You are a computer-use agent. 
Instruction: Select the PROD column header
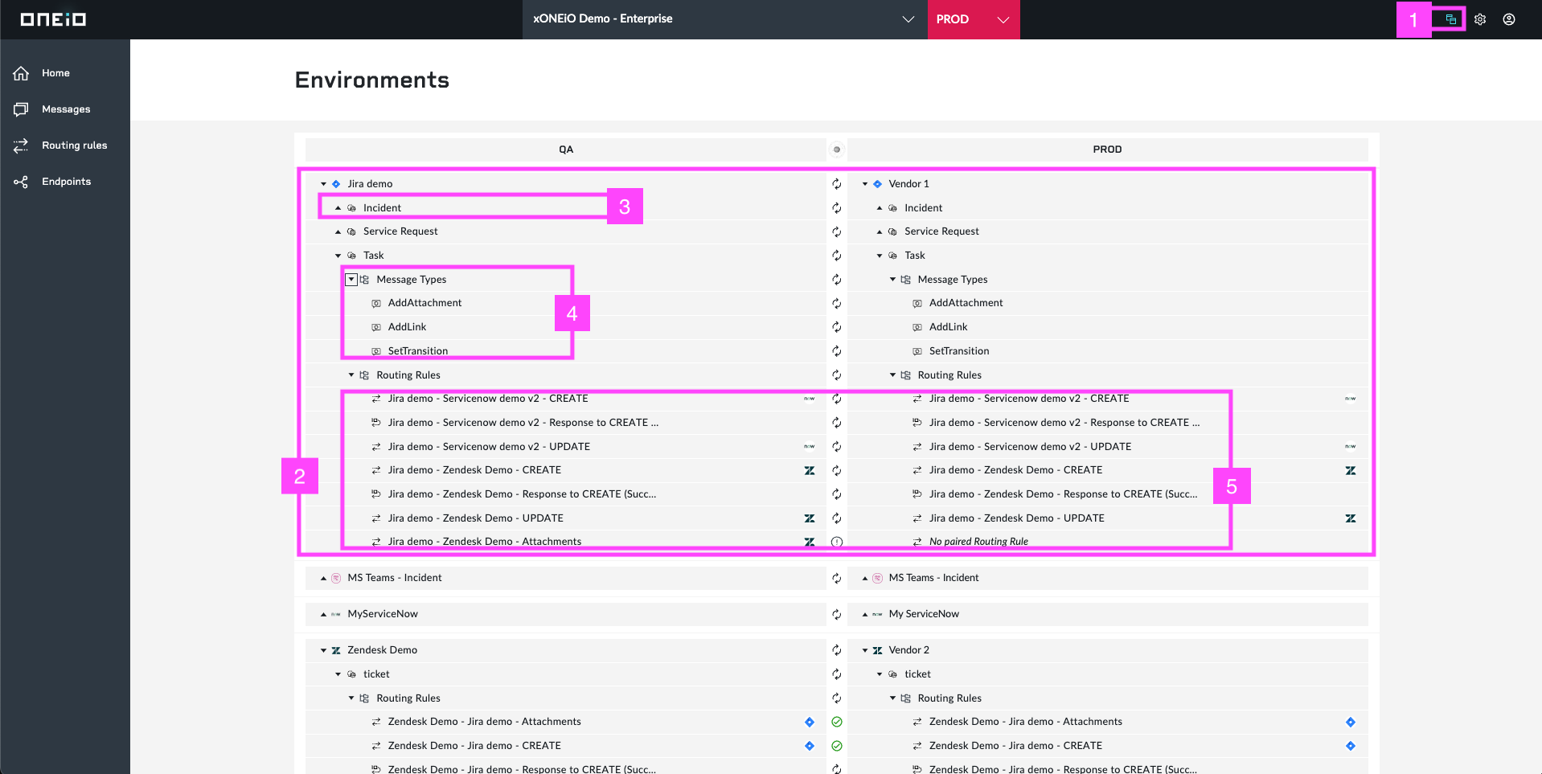click(x=1108, y=149)
